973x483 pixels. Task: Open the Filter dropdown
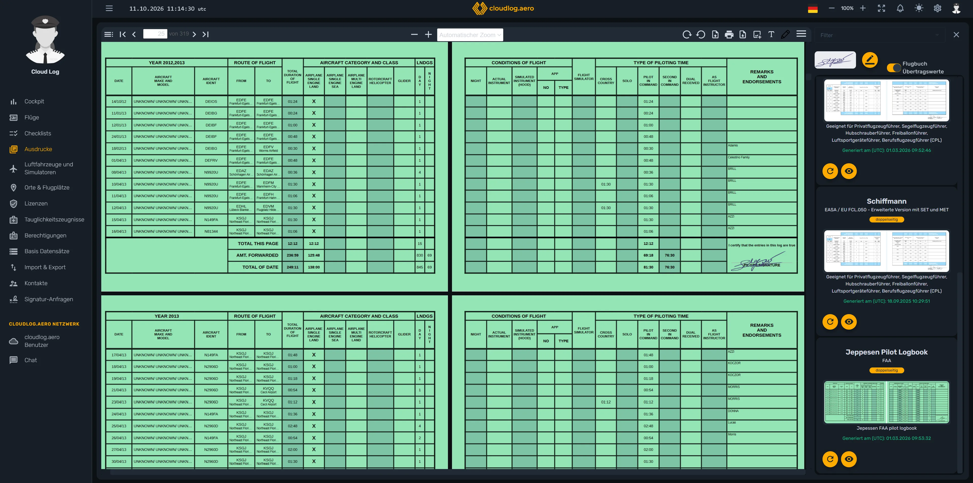coord(879,35)
